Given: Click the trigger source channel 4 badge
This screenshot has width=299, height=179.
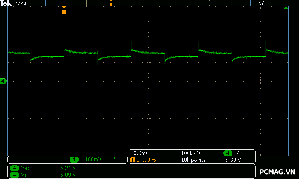Looking at the screenshot, I should pos(228,153).
